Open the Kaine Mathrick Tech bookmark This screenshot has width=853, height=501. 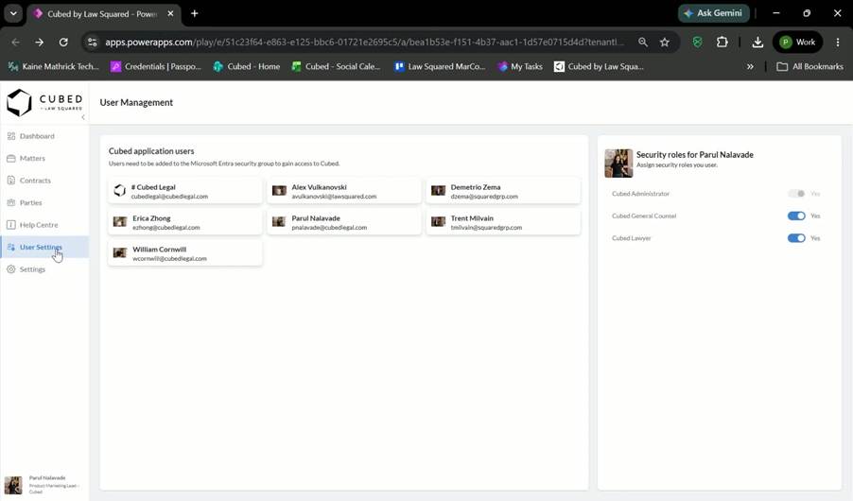coord(53,66)
